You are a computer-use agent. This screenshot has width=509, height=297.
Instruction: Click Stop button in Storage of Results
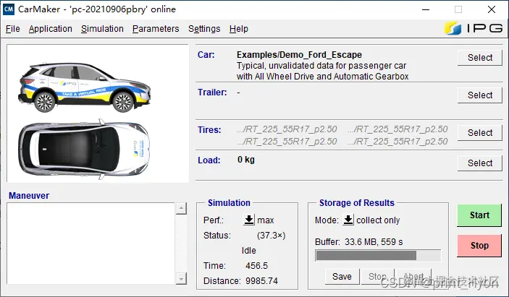click(377, 277)
